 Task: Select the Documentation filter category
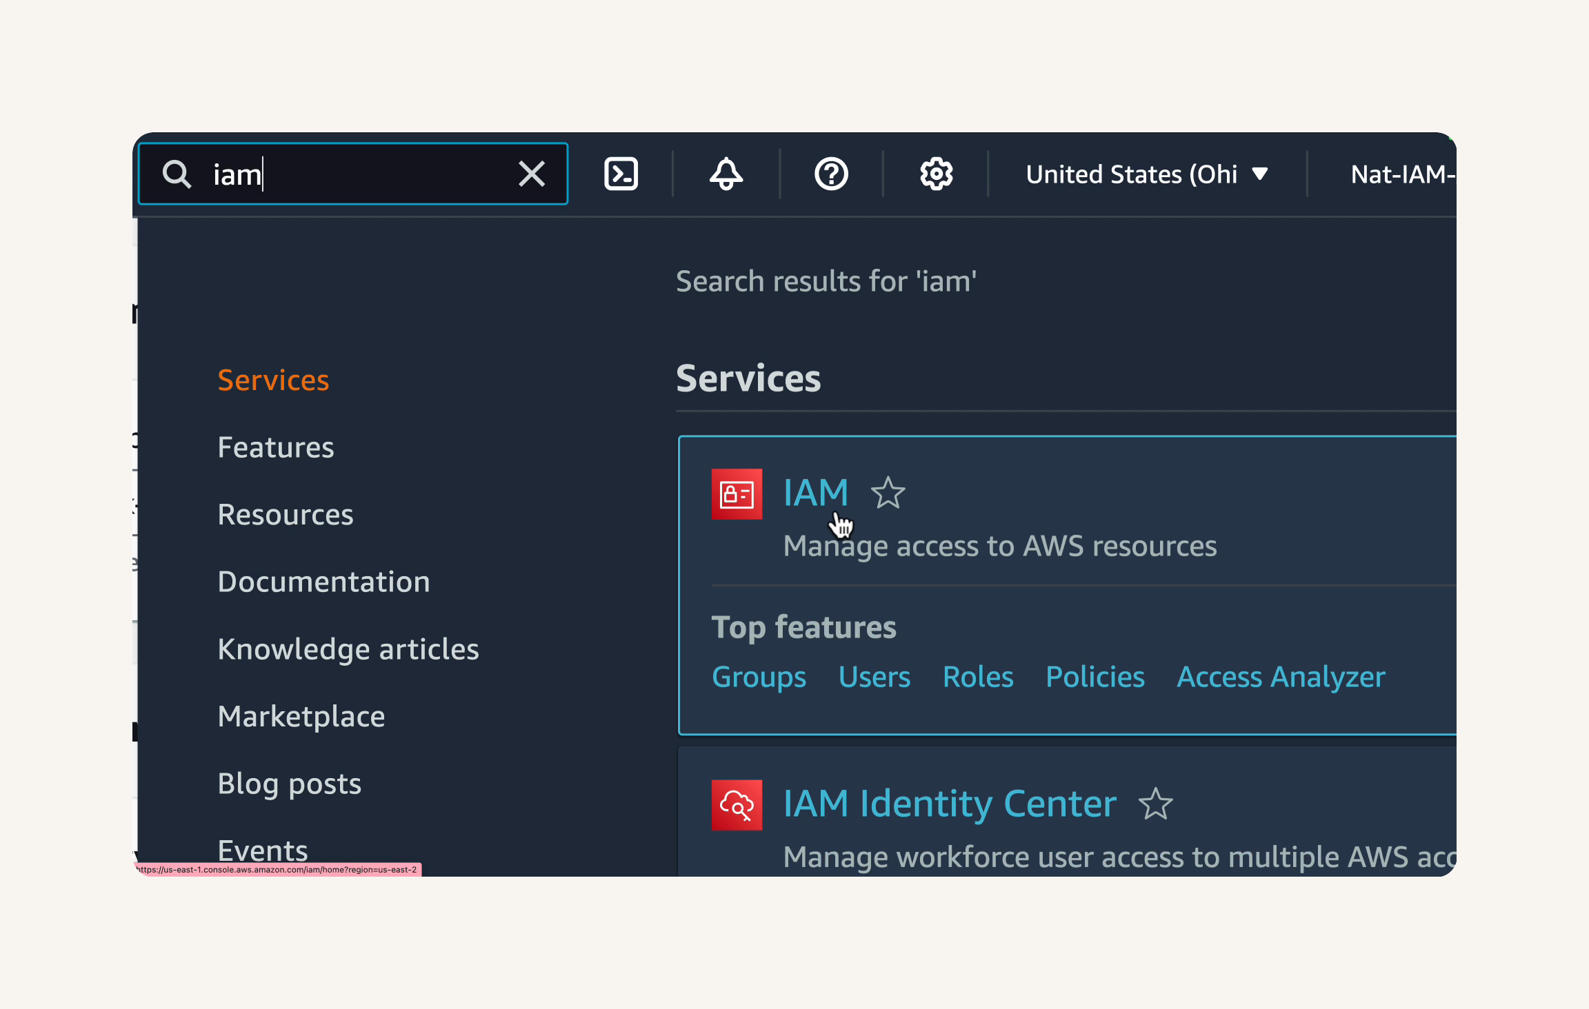[323, 582]
